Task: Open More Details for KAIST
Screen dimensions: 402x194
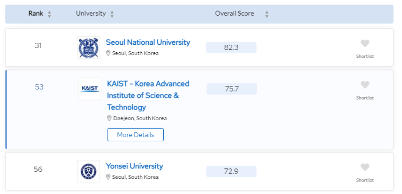Action: coord(135,135)
